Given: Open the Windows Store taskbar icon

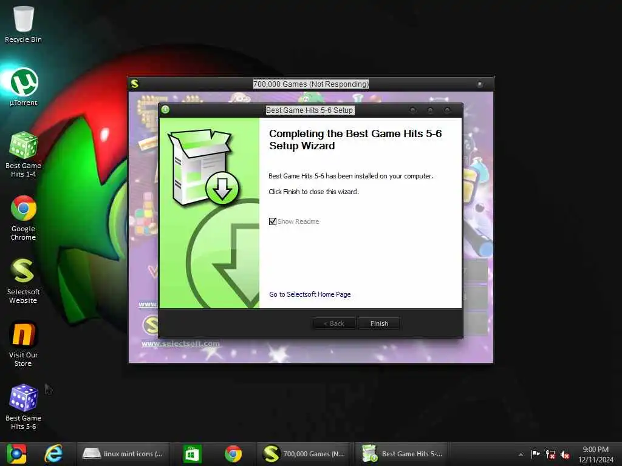Looking at the screenshot, I should [x=193, y=454].
